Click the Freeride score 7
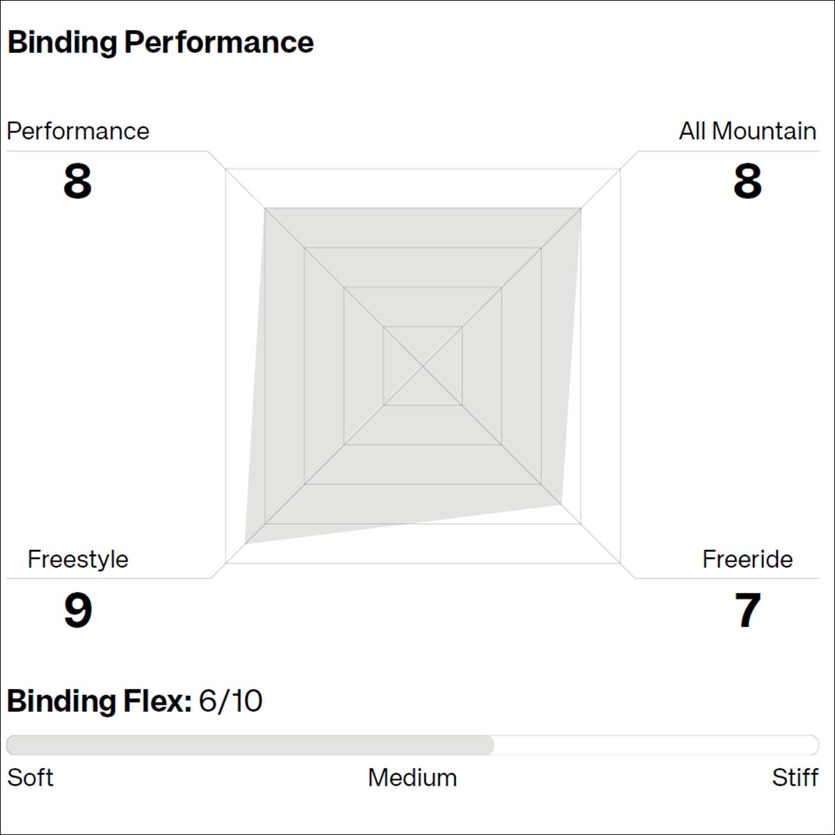This screenshot has width=835, height=835. tap(747, 610)
